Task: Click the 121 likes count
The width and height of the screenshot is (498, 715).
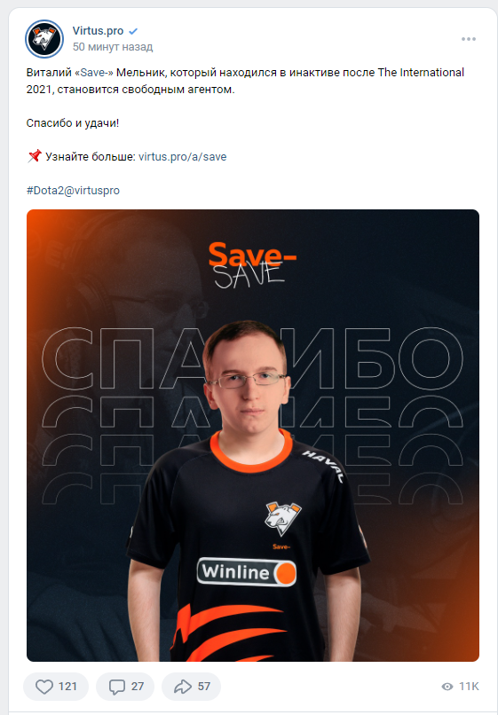Action: point(68,687)
